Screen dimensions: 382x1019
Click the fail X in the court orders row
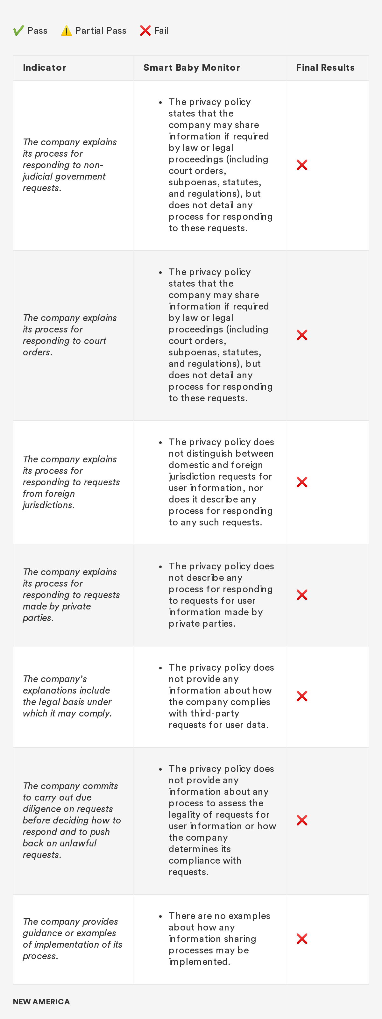[302, 335]
